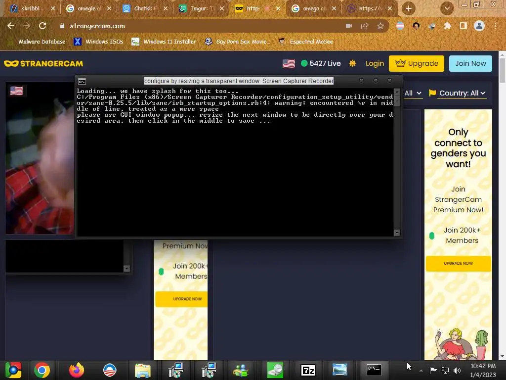Viewport: 506px width, 380px height.
Task: Toggle the sun light-mode icon
Action: tap(352, 63)
